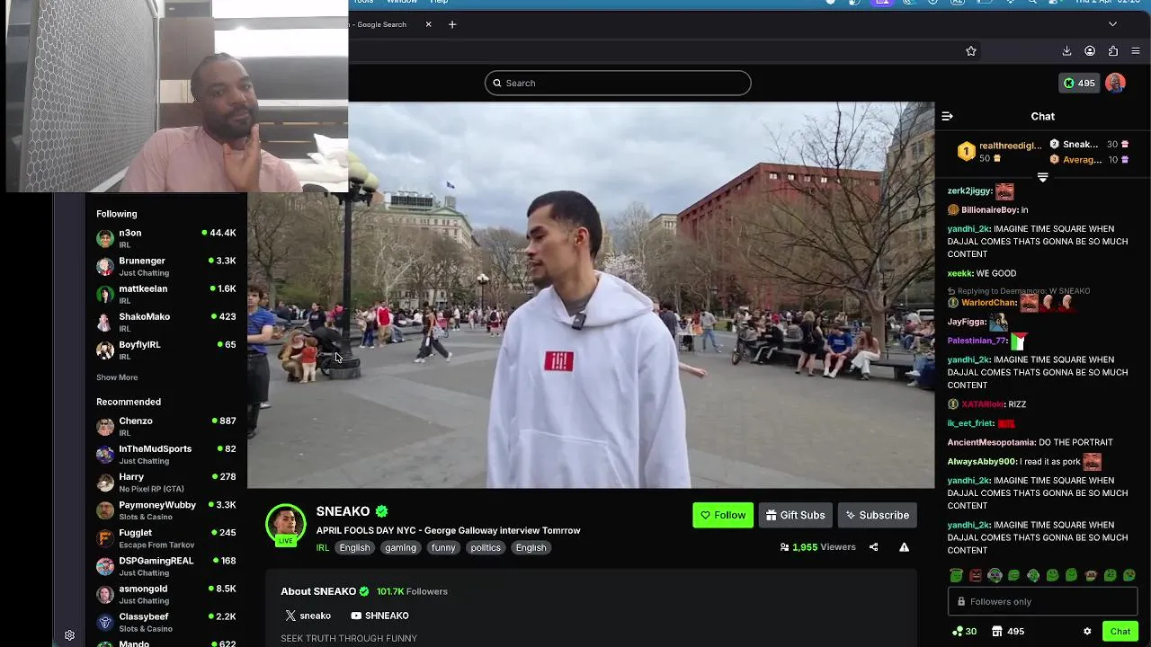Screen dimensions: 1151x647
Task: Click the SNEAKO live avatar
Action: tap(286, 524)
